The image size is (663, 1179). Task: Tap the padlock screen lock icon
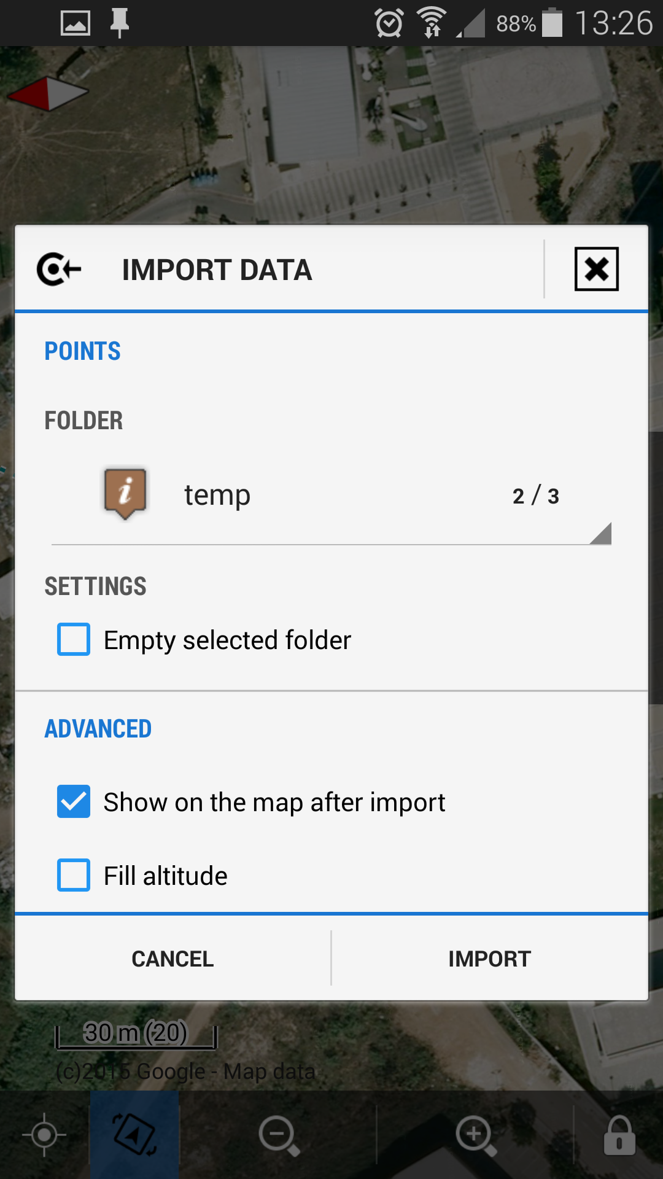[x=619, y=1135]
